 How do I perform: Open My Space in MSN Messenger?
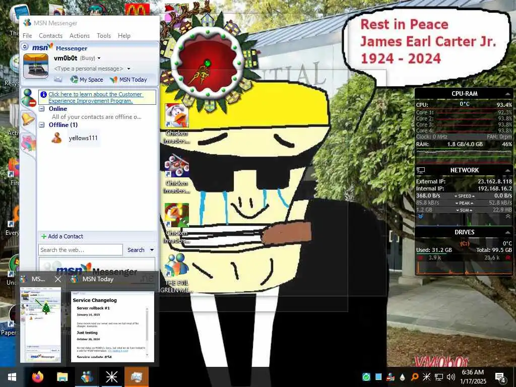(87, 80)
